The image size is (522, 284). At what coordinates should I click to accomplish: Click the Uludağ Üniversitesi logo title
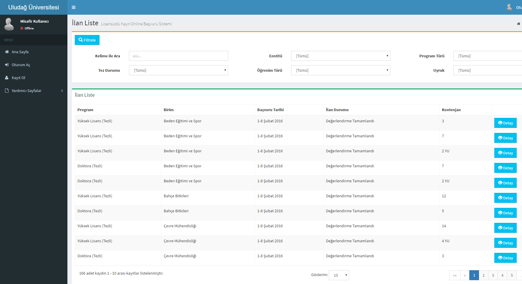tap(34, 7)
